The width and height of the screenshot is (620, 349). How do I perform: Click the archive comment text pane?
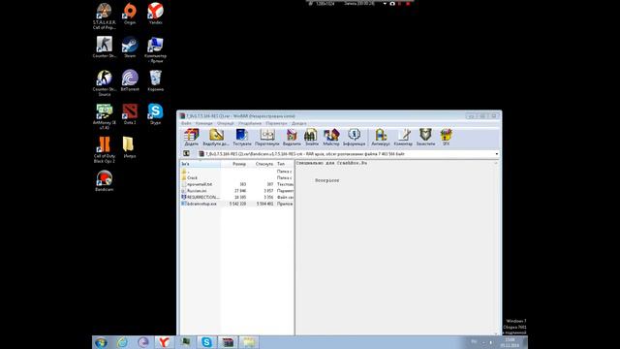(x=394, y=247)
